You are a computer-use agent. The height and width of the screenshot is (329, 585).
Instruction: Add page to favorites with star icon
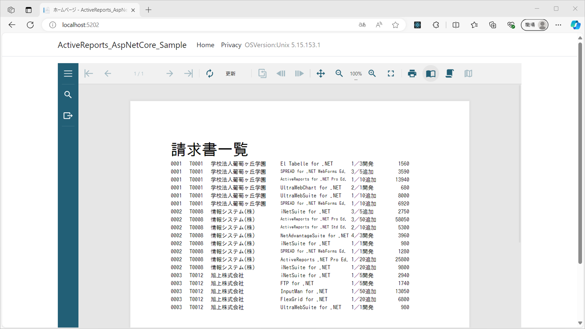(396, 25)
